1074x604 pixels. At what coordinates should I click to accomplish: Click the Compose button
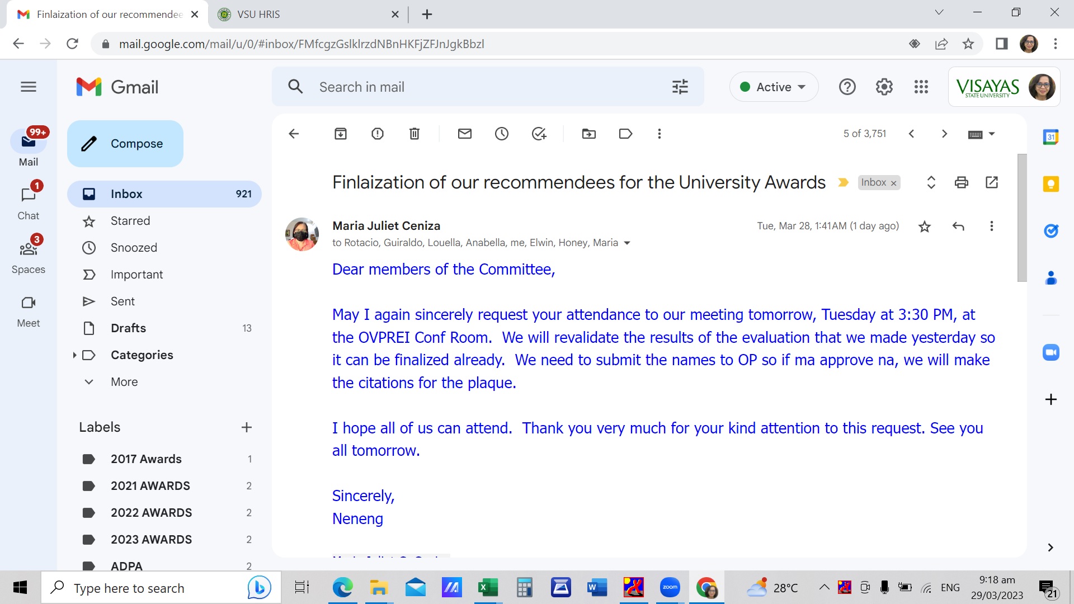[x=125, y=144]
